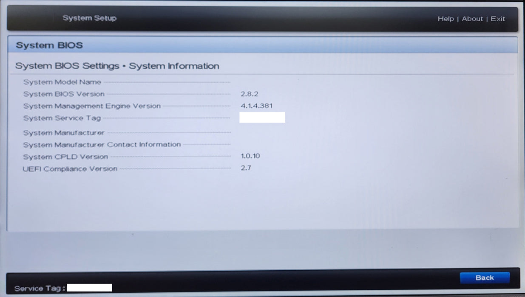
Task: Click the System Model Name label
Action: (x=62, y=82)
